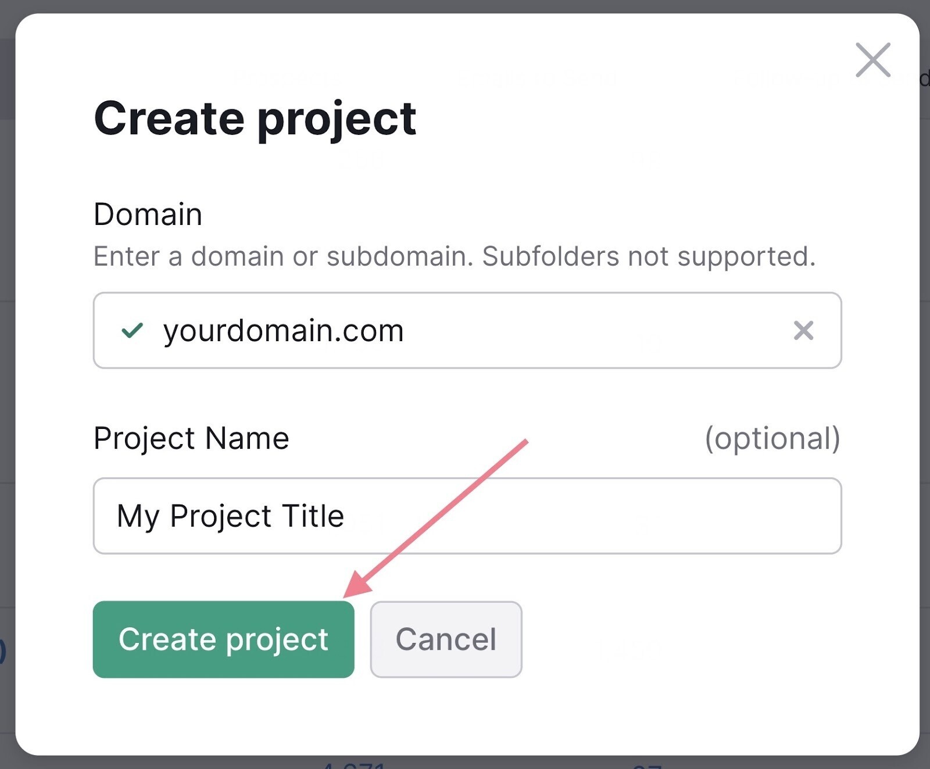
Task: Cancel the project creation
Action: click(x=446, y=639)
